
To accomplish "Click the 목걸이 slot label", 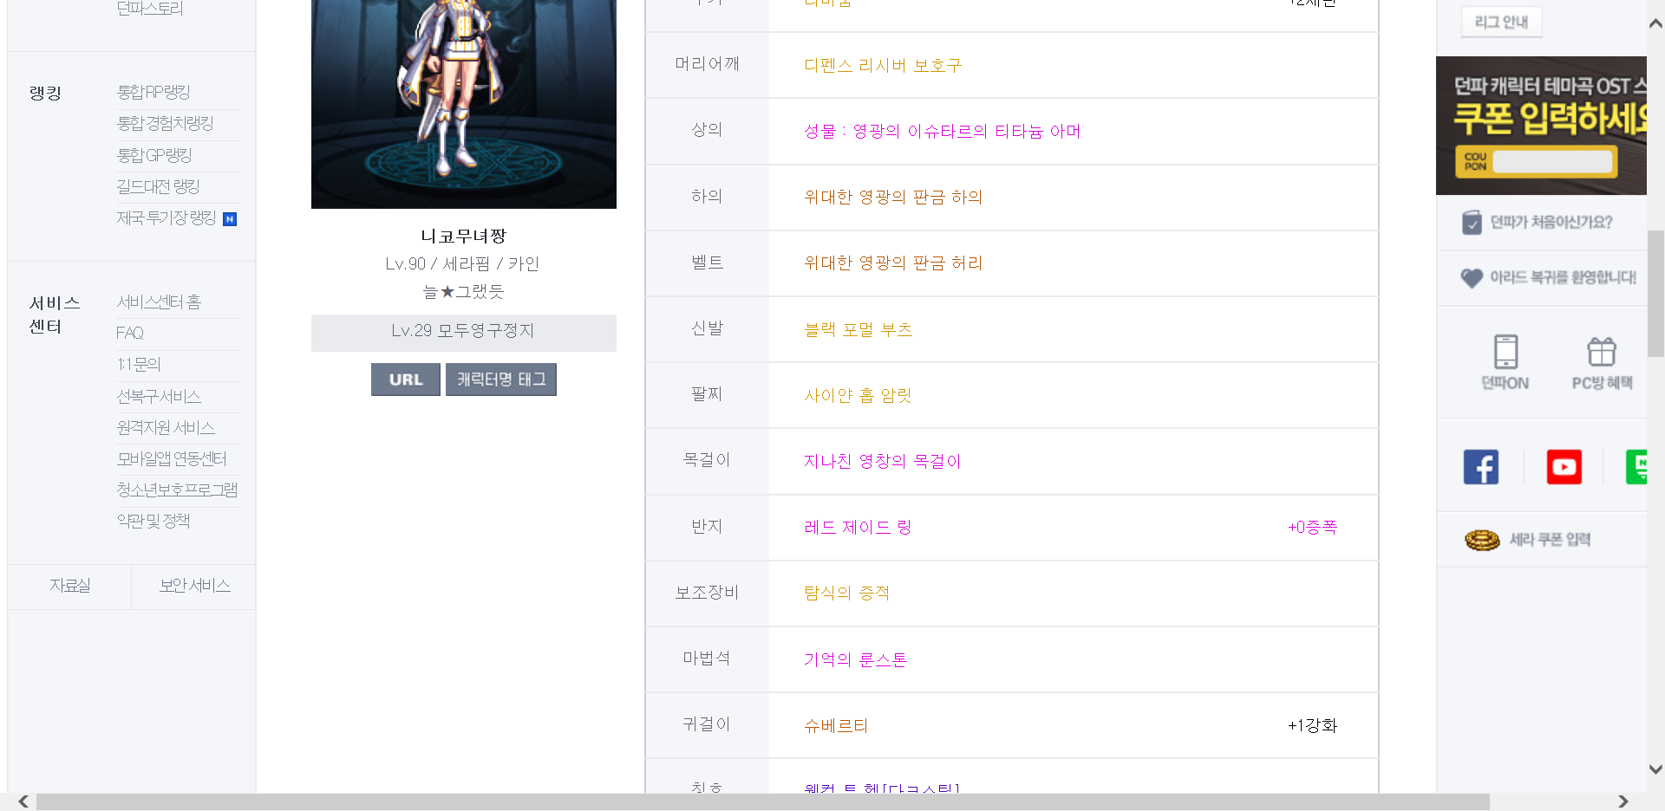I will (x=707, y=460).
